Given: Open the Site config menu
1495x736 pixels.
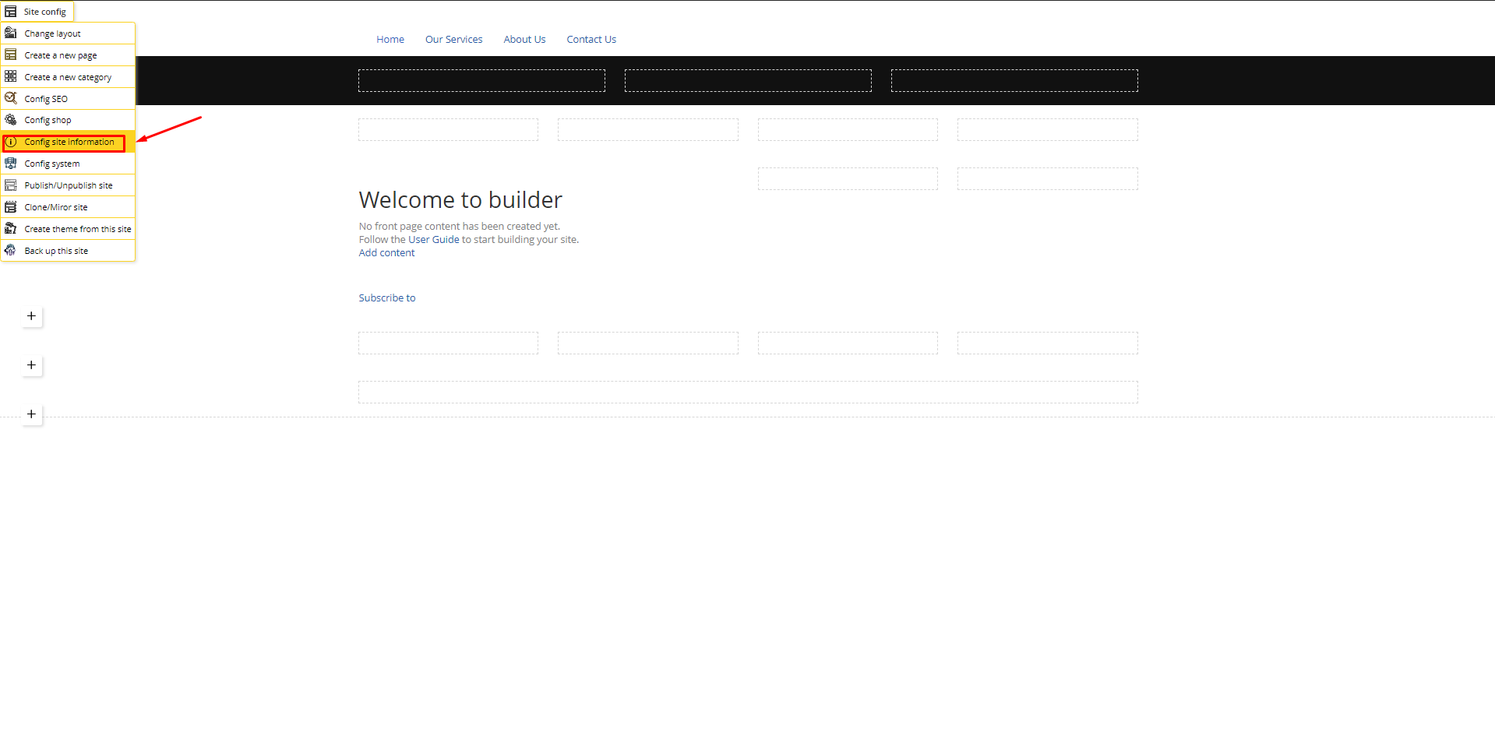Looking at the screenshot, I should (x=37, y=12).
